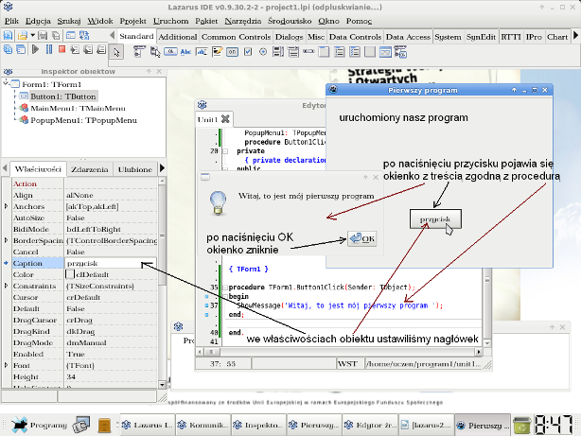The width and height of the screenshot is (581, 436).
Task: Open the Programy taskbar menu
Action: [x=40, y=425]
